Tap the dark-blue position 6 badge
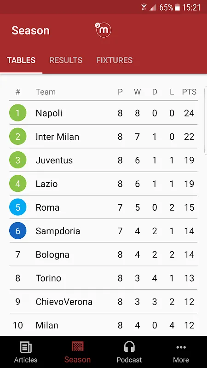 pyautogui.click(x=18, y=231)
